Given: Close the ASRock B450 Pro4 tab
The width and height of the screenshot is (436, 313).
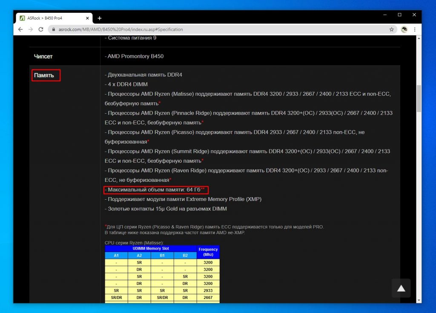Looking at the screenshot, I should (x=88, y=18).
